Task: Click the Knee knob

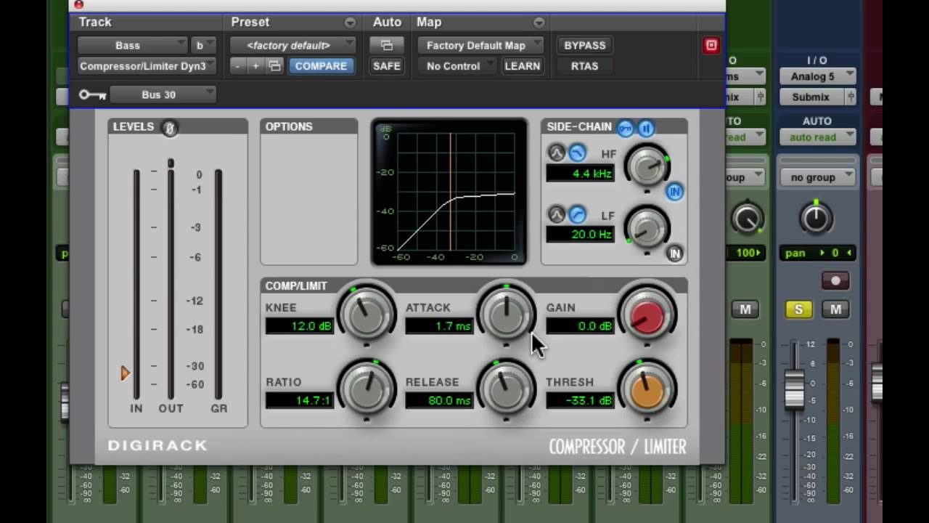Action: coord(367,314)
